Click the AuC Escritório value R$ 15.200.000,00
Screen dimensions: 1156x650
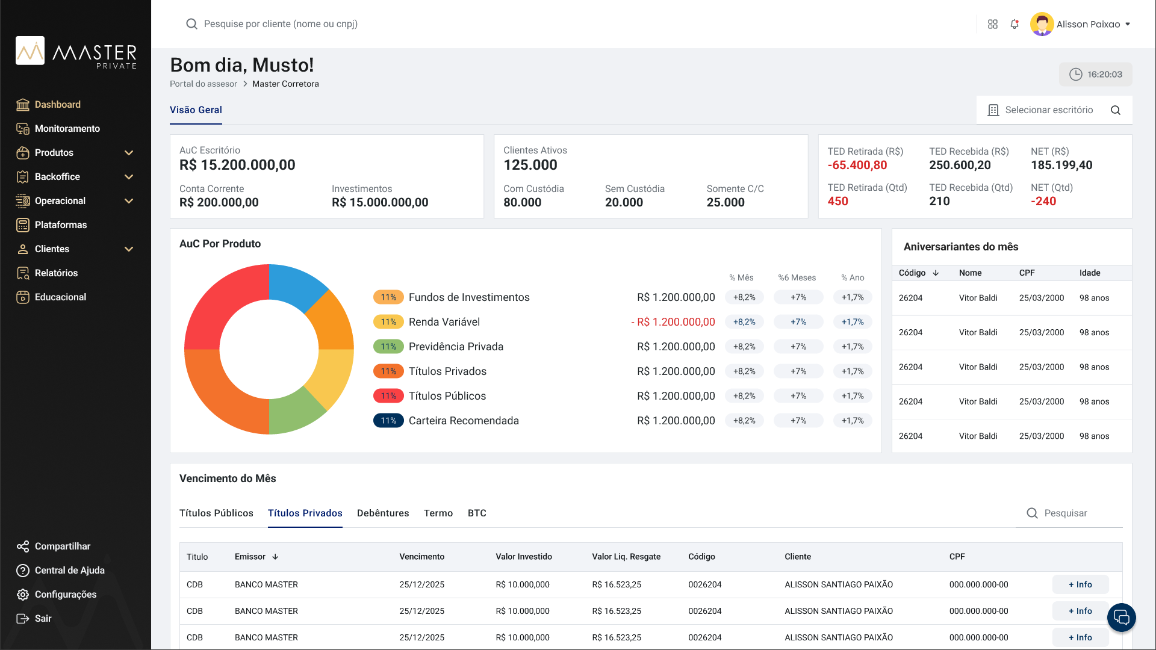(237, 165)
